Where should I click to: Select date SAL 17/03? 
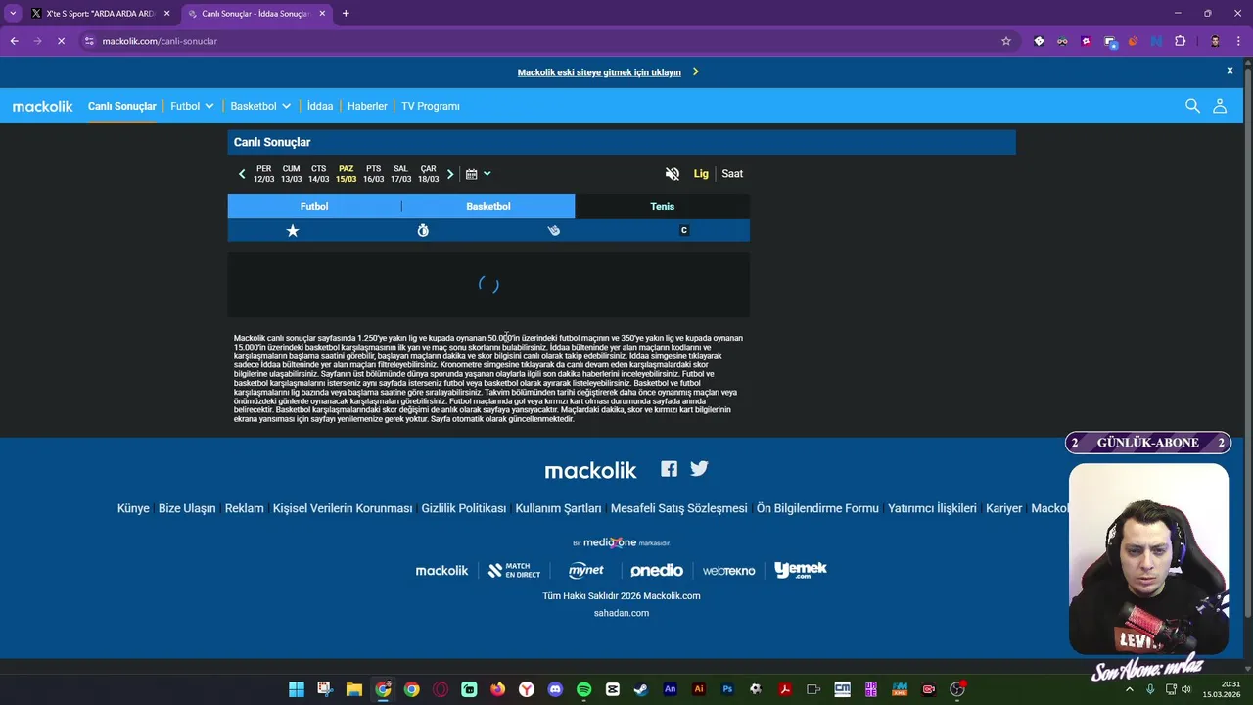click(401, 174)
